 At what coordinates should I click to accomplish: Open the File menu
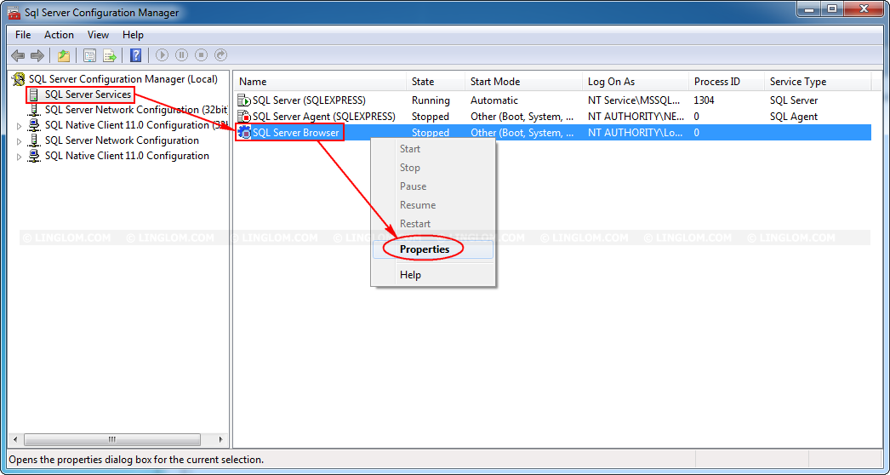point(23,35)
